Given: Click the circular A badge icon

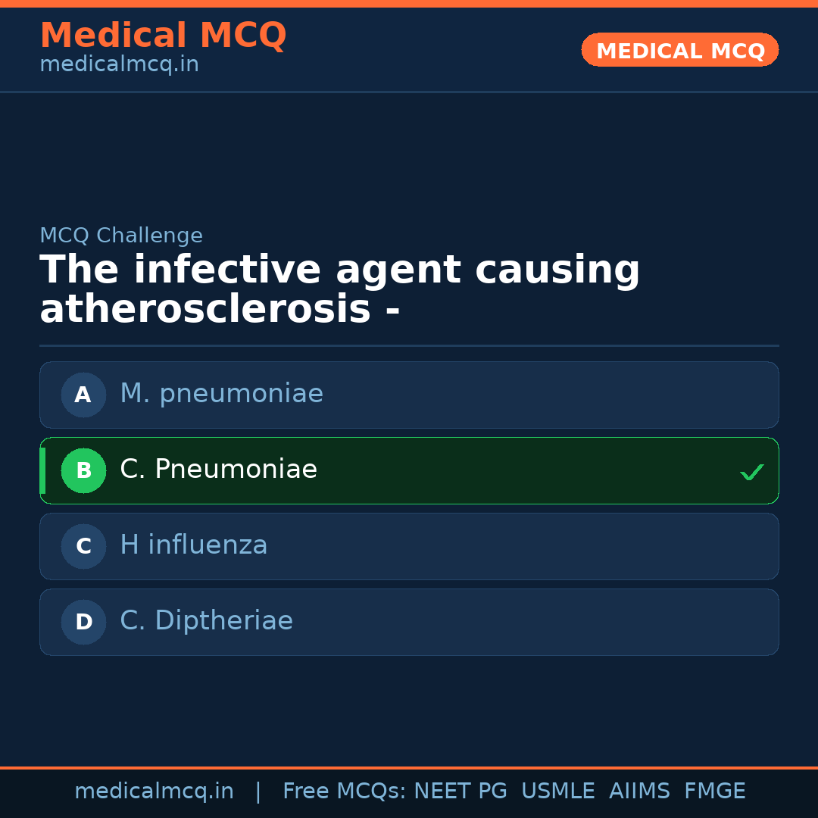Looking at the screenshot, I should (x=83, y=395).
